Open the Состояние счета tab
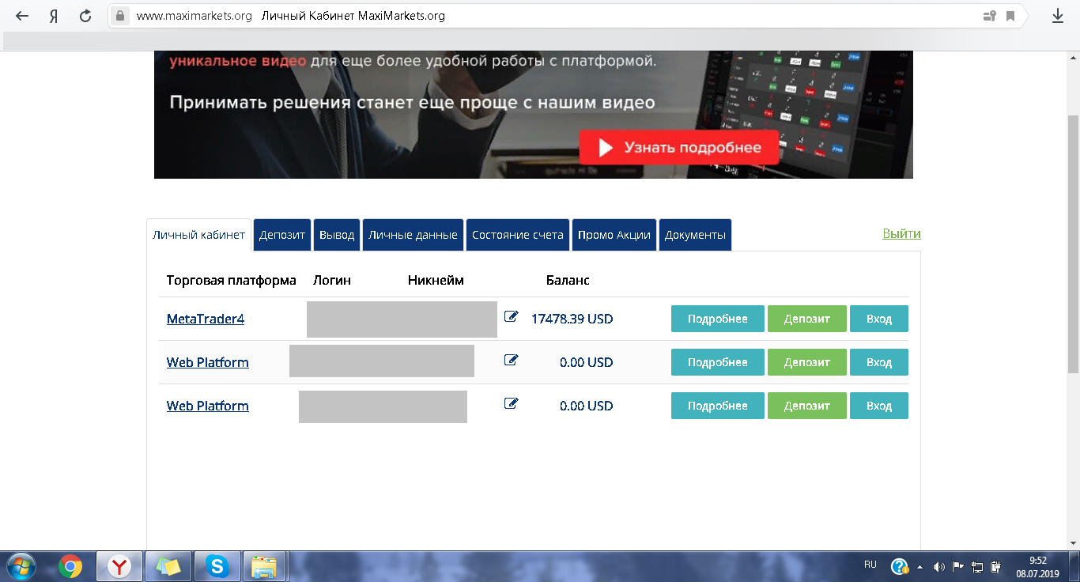 [x=518, y=235]
